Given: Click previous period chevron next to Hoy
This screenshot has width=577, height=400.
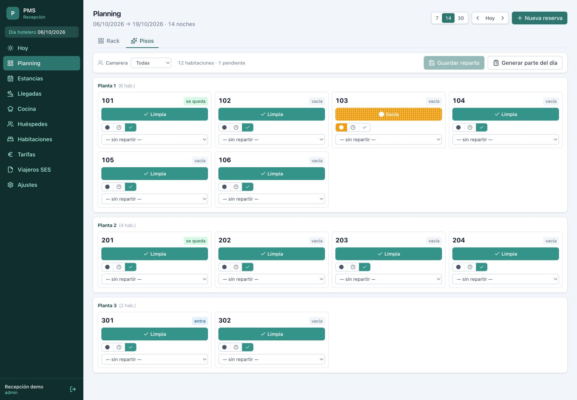Looking at the screenshot, I should coord(478,18).
